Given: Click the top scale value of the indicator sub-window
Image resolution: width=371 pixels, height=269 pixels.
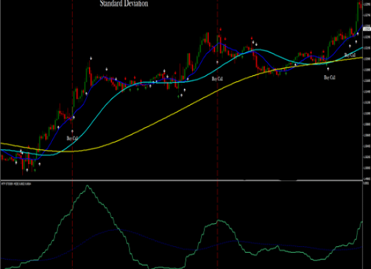Looking at the screenshot, I should (366, 183).
